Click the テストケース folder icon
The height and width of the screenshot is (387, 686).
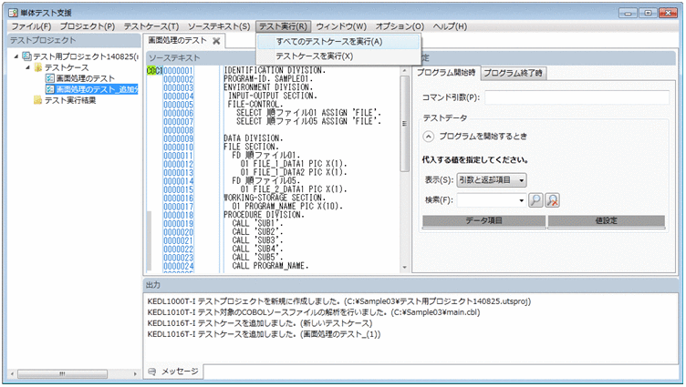pos(38,67)
